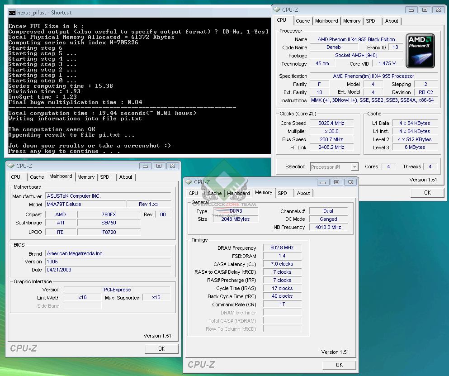Screen dimensions: 449x376
Task: Open Memory tab in the processor CPU-Z window
Action: [352, 21]
